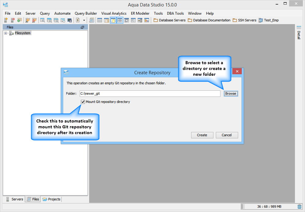The width and height of the screenshot is (305, 212).
Task: Switch to the Files tab
Action: tap(33, 199)
